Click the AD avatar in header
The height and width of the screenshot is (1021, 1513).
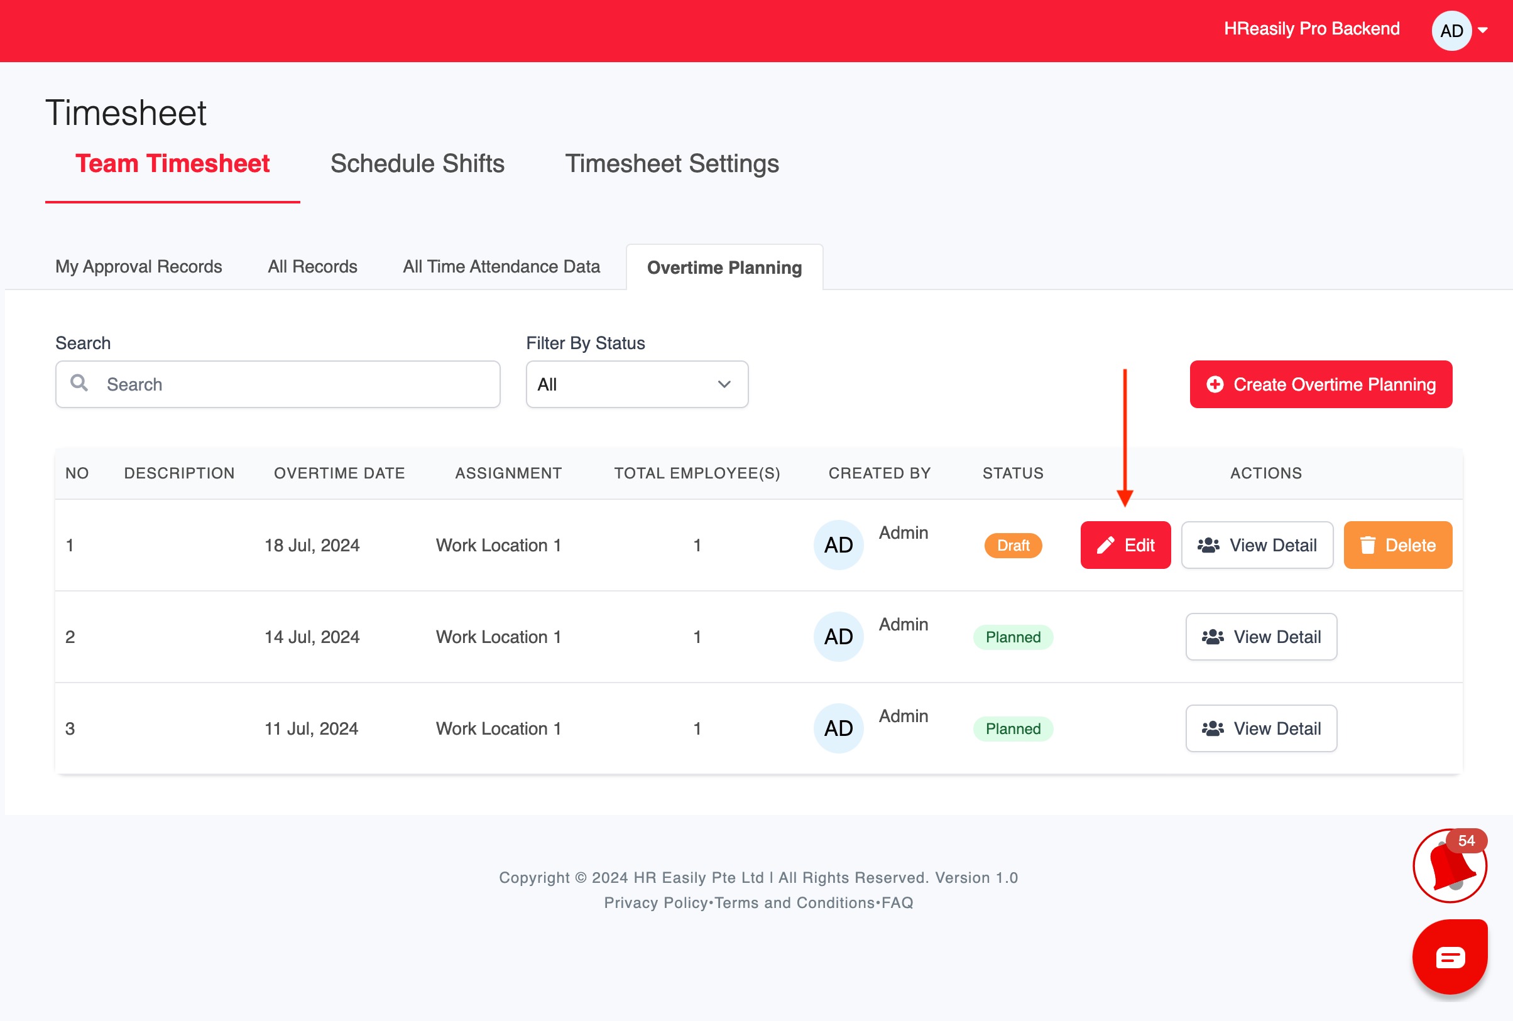click(1451, 31)
